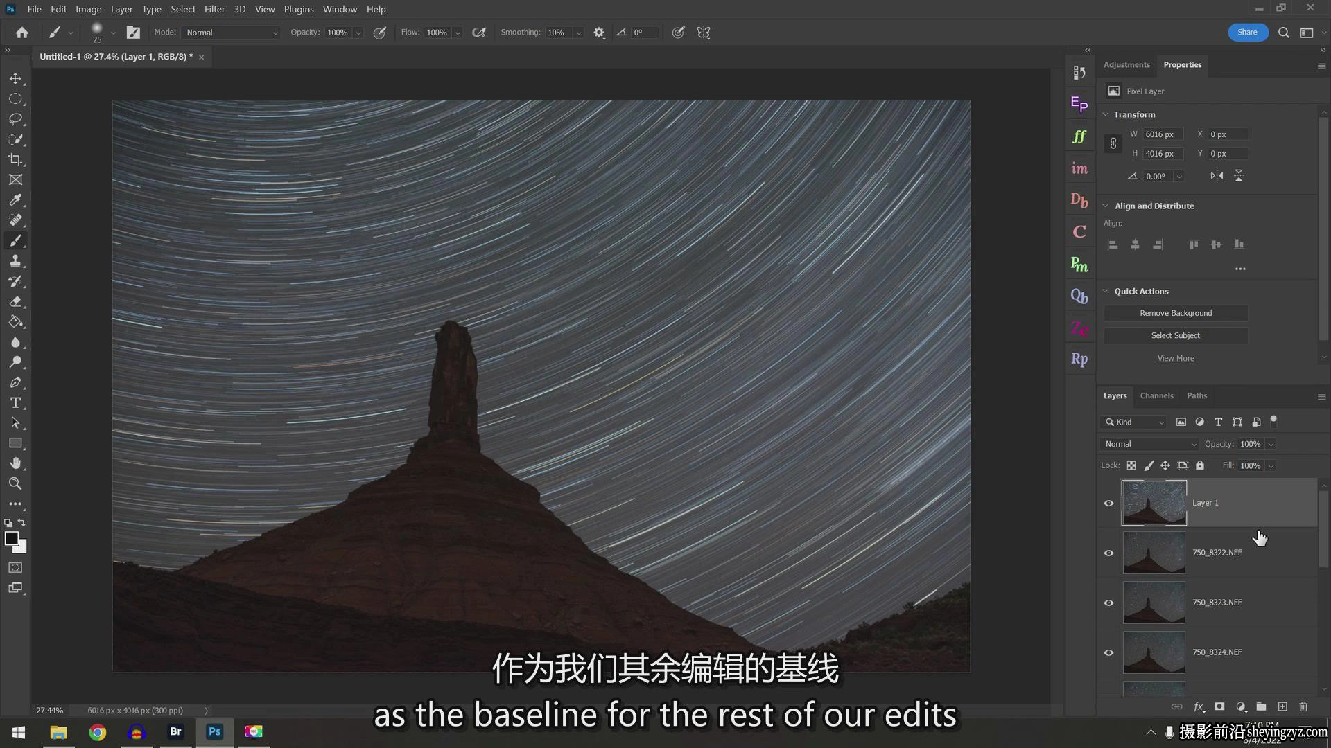Toggle lock position

tap(1165, 465)
